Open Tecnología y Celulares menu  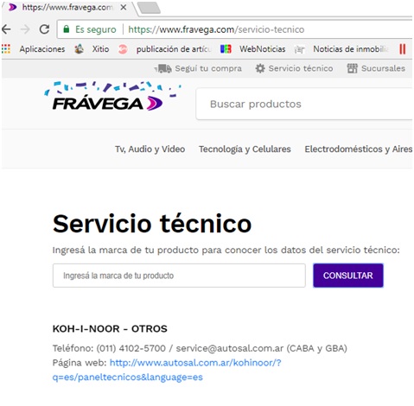(245, 149)
